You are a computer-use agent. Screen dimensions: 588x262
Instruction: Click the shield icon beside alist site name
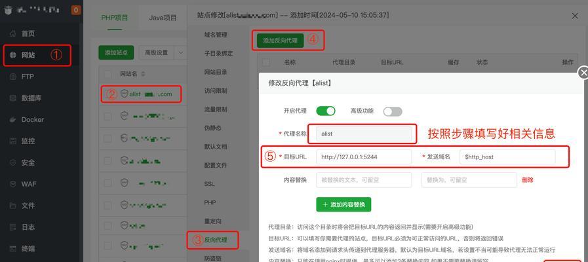125,94
